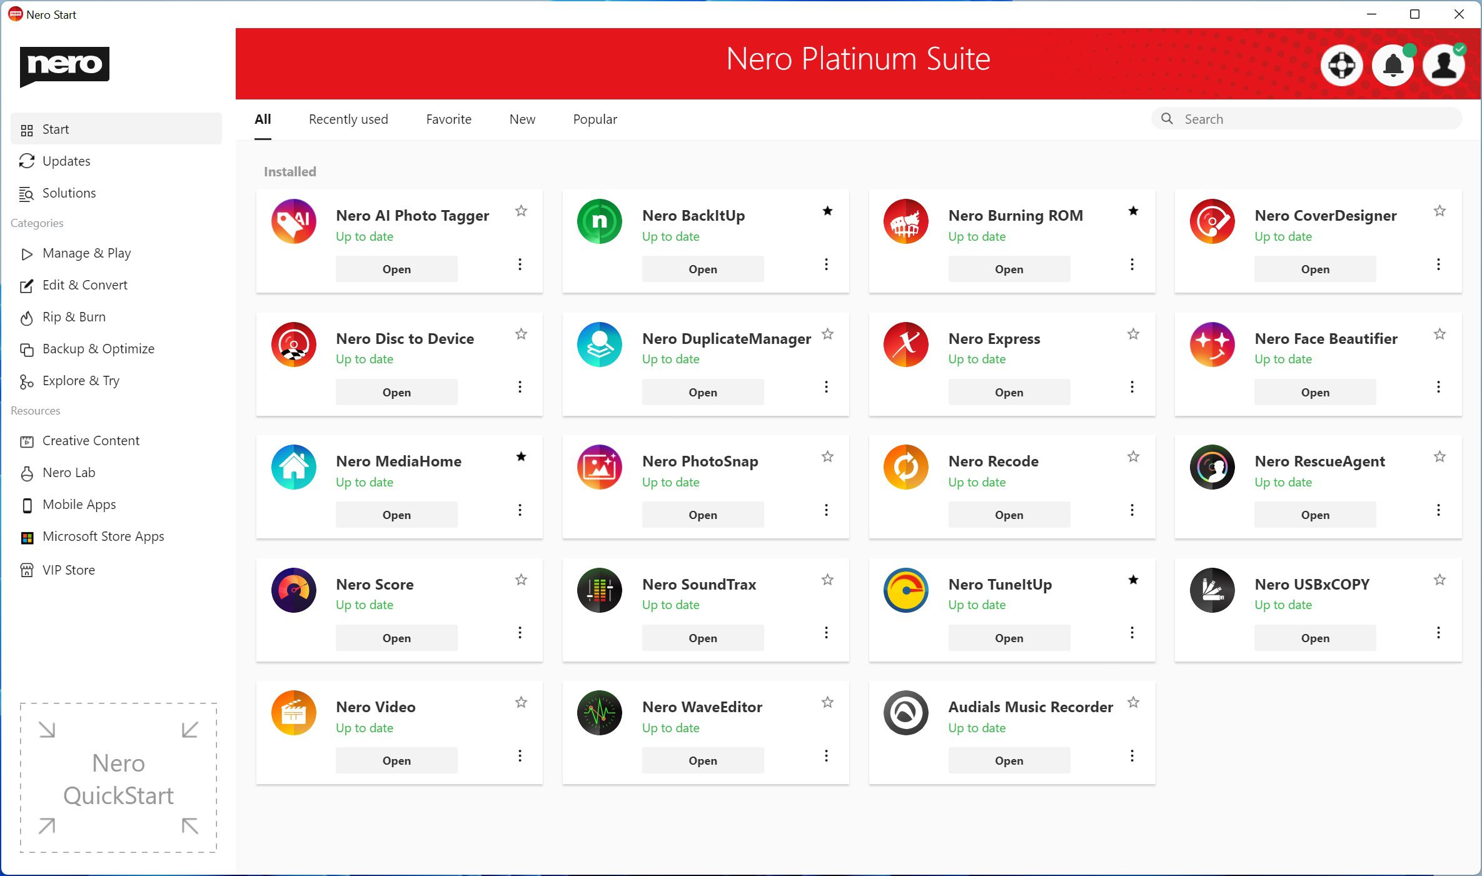Select the Recently used tab
The image size is (1482, 876).
(x=348, y=119)
